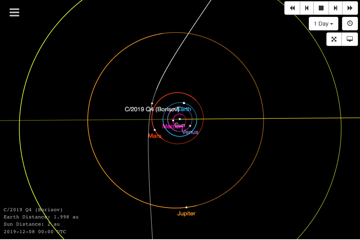Click the Sun Distance readout
This screenshot has width=360, height=240.
click(32, 224)
